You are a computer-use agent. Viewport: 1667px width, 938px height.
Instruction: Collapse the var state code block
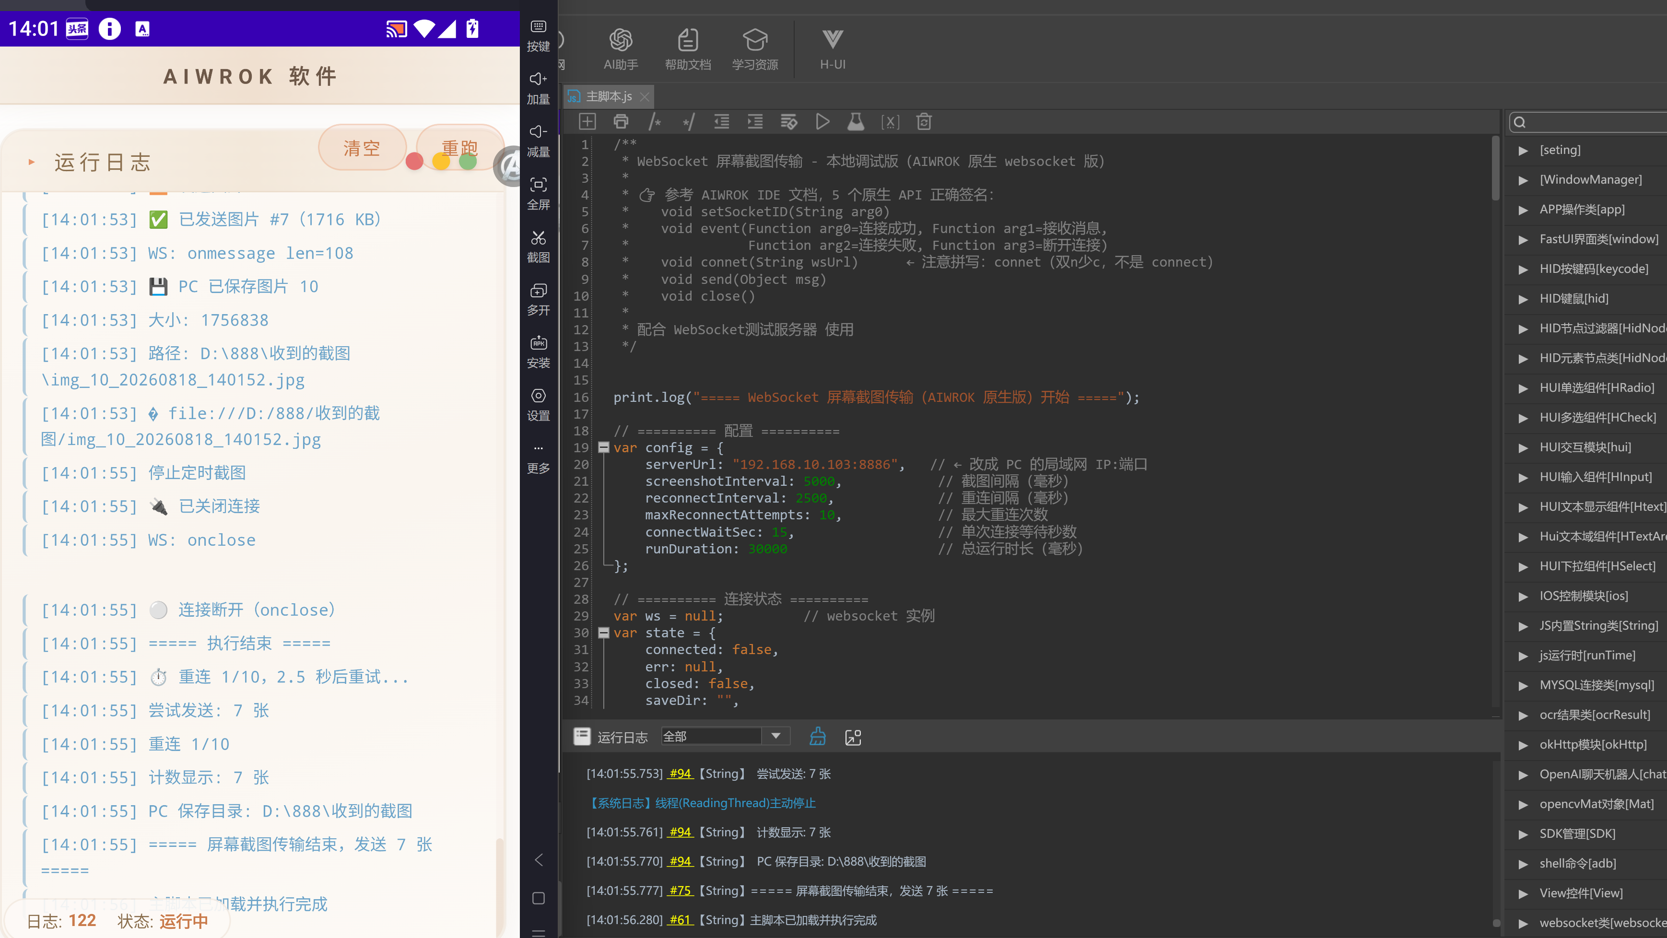pos(603,633)
